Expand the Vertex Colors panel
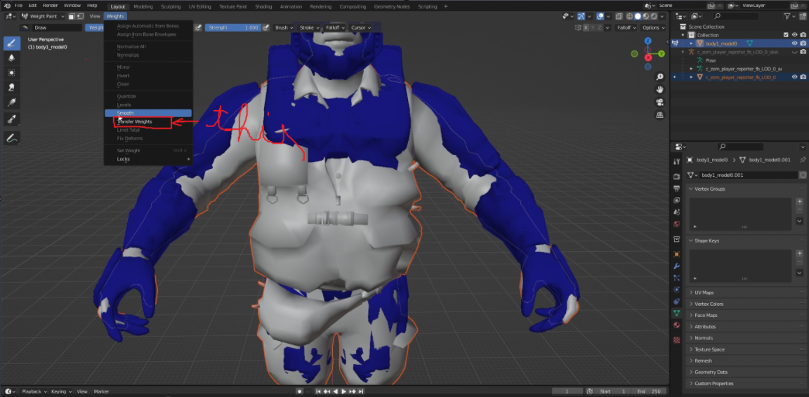 click(x=746, y=304)
